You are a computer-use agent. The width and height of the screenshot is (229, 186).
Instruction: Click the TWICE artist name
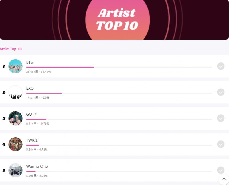32,140
